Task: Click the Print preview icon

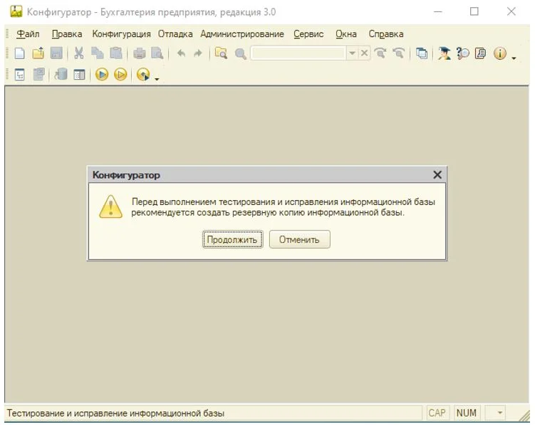Action: pyautogui.click(x=157, y=53)
